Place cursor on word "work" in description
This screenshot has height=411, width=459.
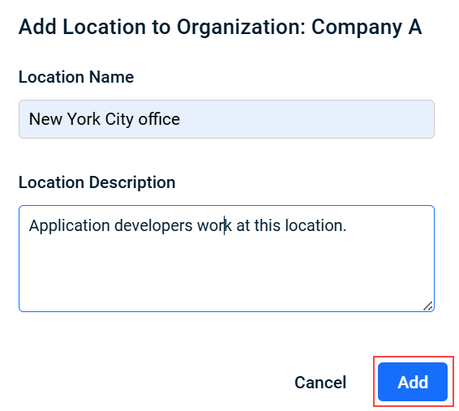(x=214, y=225)
